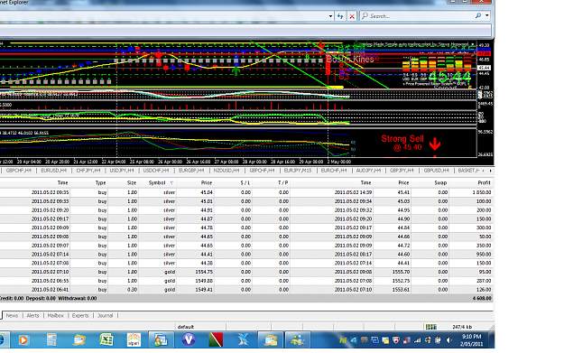Screen dimensions: 564x353
Task: Click the total profit 4 608.00
Action: pos(482,298)
